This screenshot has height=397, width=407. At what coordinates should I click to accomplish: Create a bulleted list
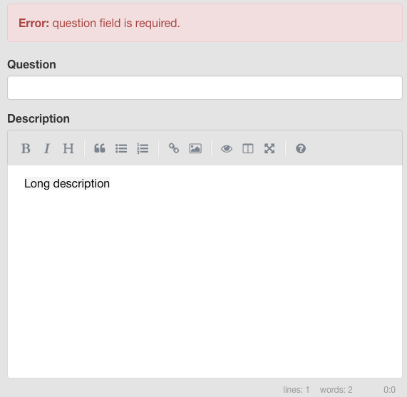pyautogui.click(x=121, y=149)
